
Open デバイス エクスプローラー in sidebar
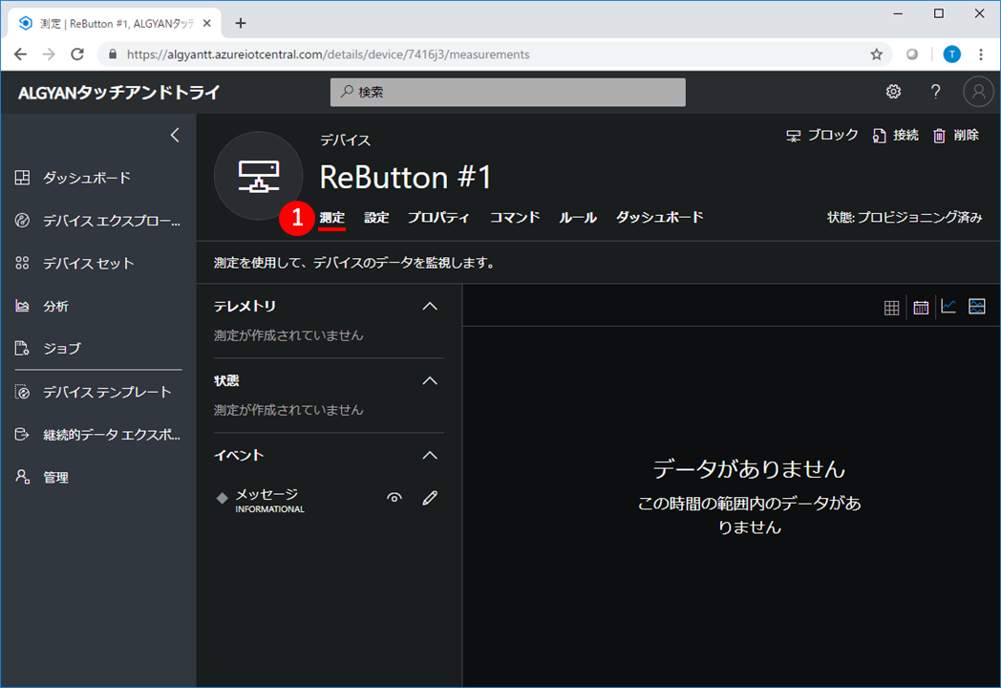click(98, 221)
